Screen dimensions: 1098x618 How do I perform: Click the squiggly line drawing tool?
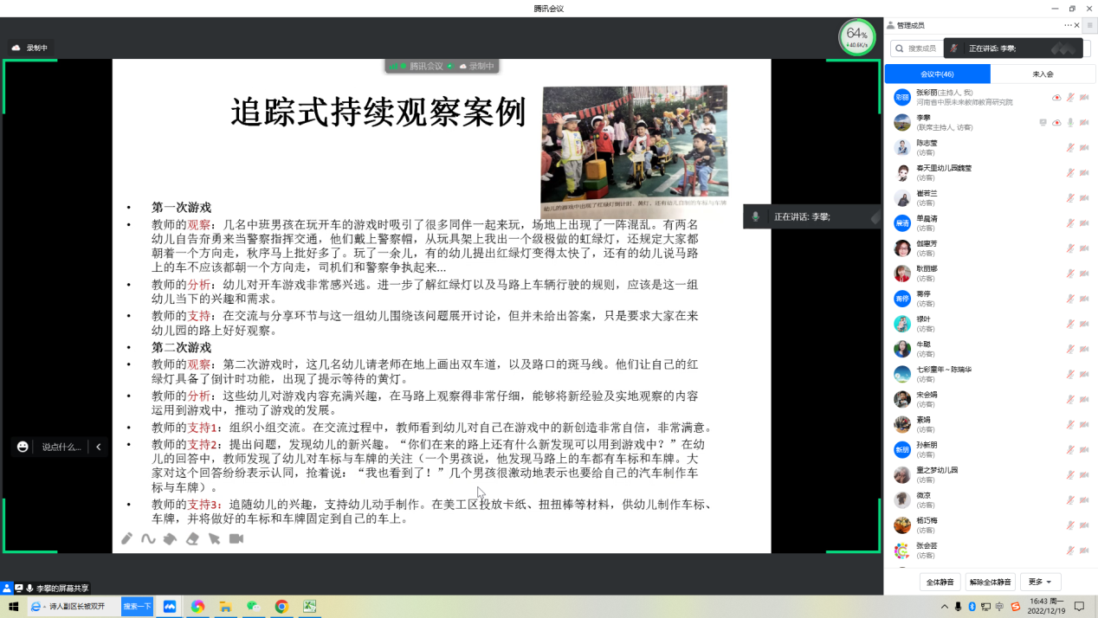[x=148, y=538]
